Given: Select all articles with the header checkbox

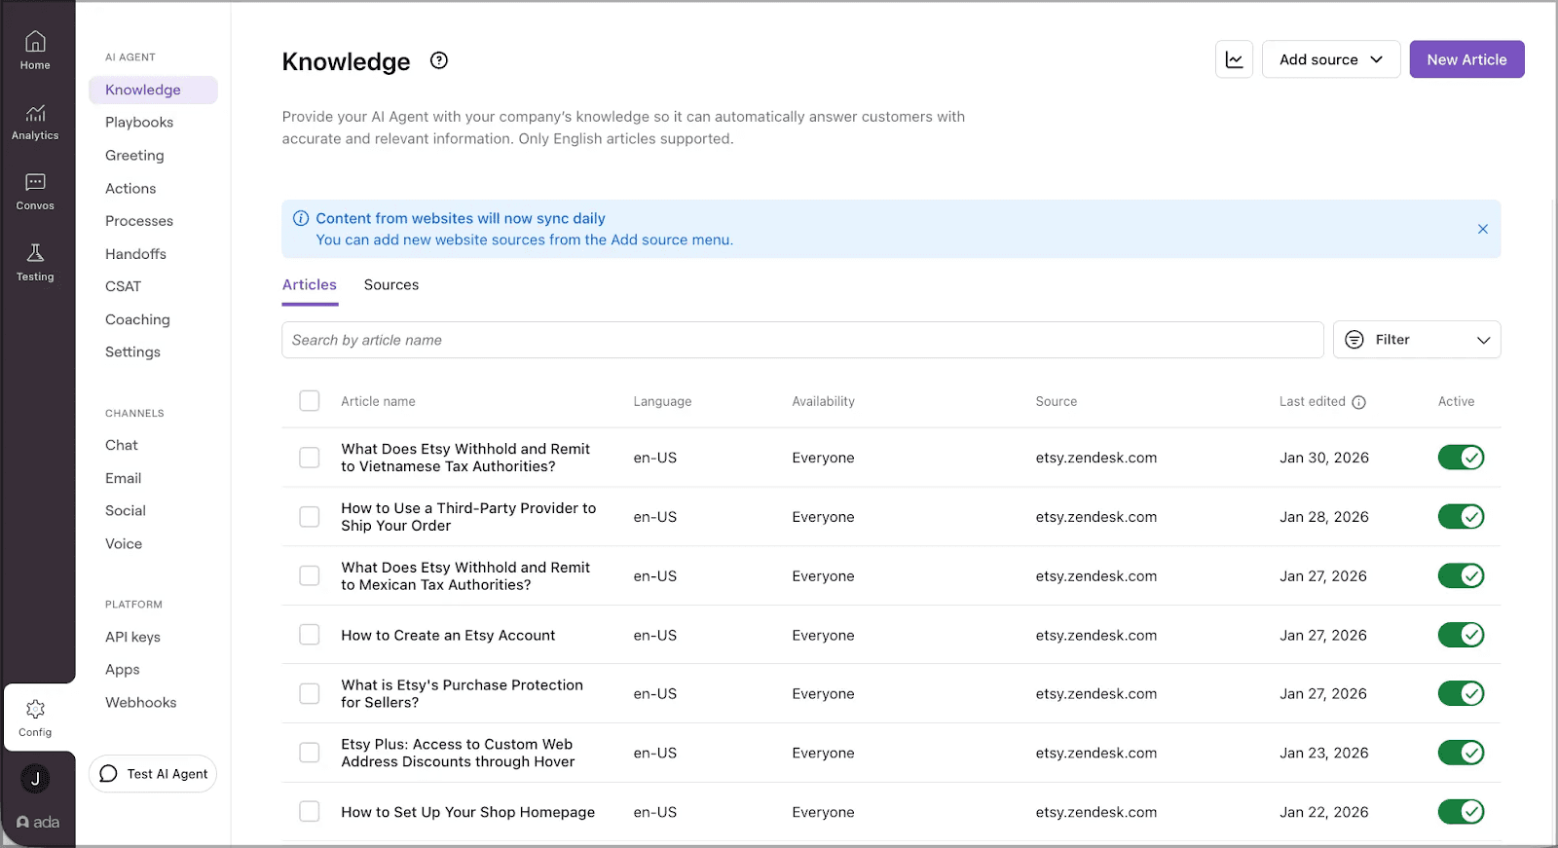Looking at the screenshot, I should click(310, 401).
